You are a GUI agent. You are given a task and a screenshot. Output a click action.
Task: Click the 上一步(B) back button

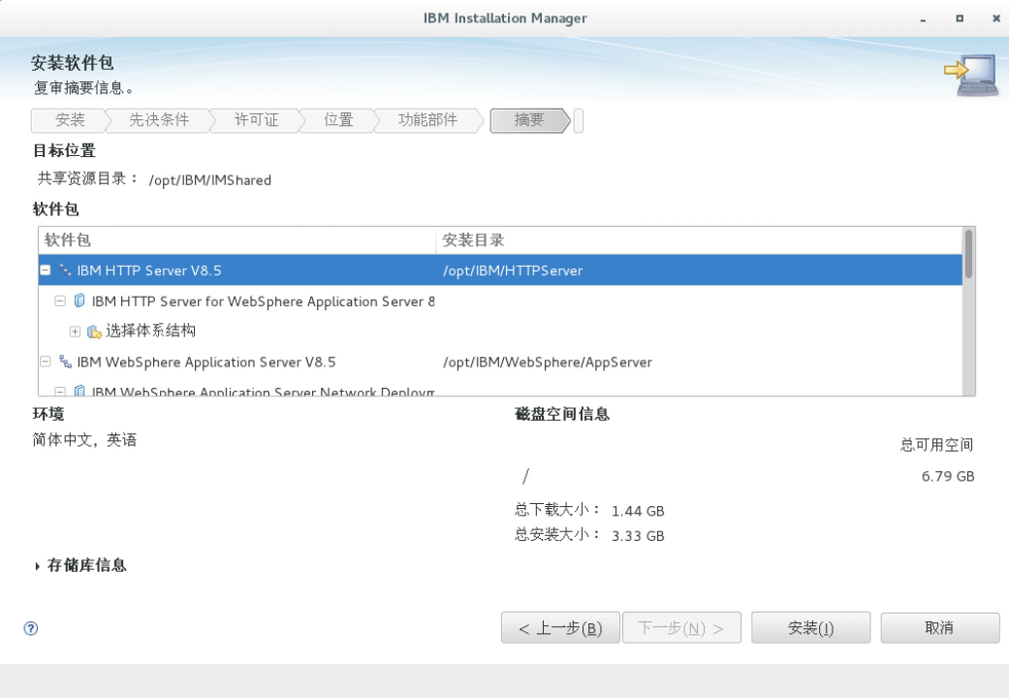pyautogui.click(x=559, y=628)
